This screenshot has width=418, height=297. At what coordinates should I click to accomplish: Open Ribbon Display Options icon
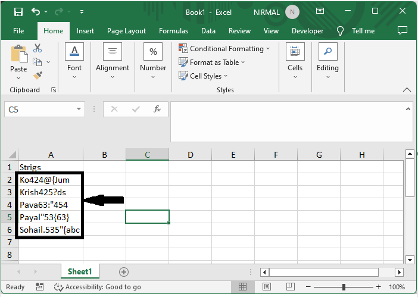320,11
